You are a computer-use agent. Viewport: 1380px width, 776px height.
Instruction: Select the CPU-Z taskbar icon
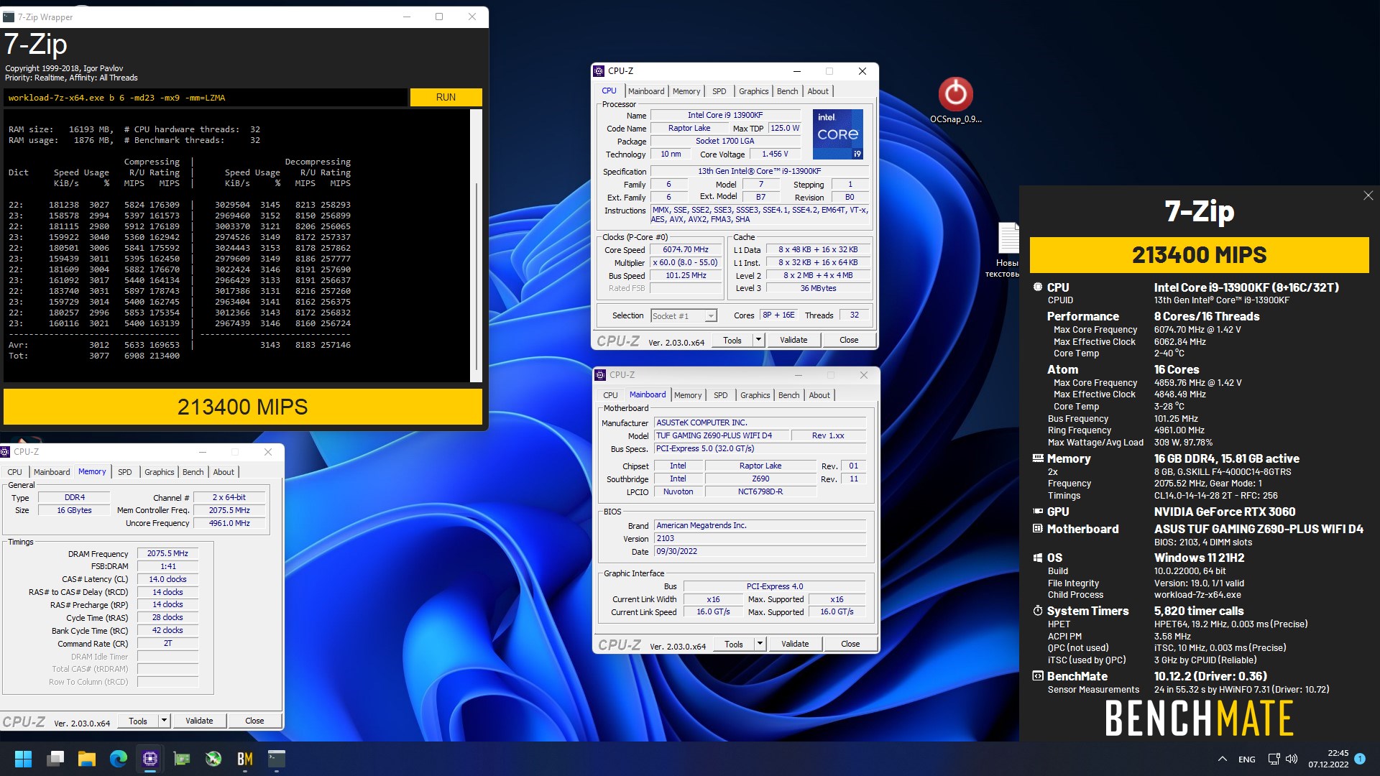(150, 759)
